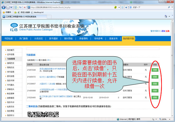Click the add-to-favorites-bar star icon
The height and width of the screenshot is (122, 175).
click(15, 12)
